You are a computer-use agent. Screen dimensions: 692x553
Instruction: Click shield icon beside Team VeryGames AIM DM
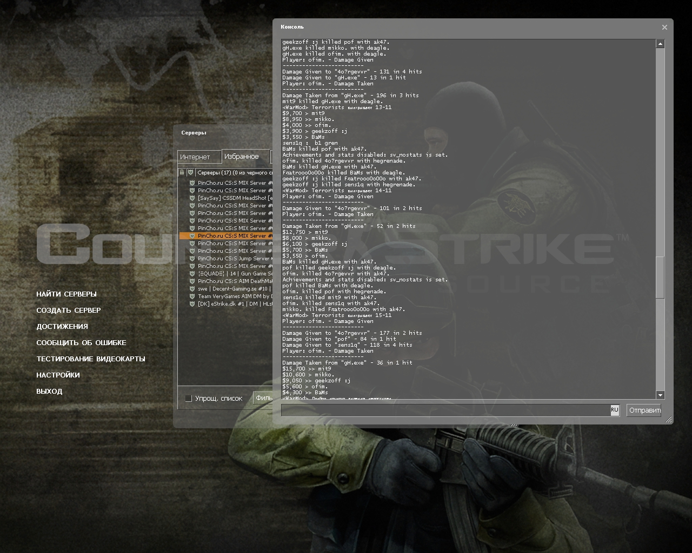point(192,296)
